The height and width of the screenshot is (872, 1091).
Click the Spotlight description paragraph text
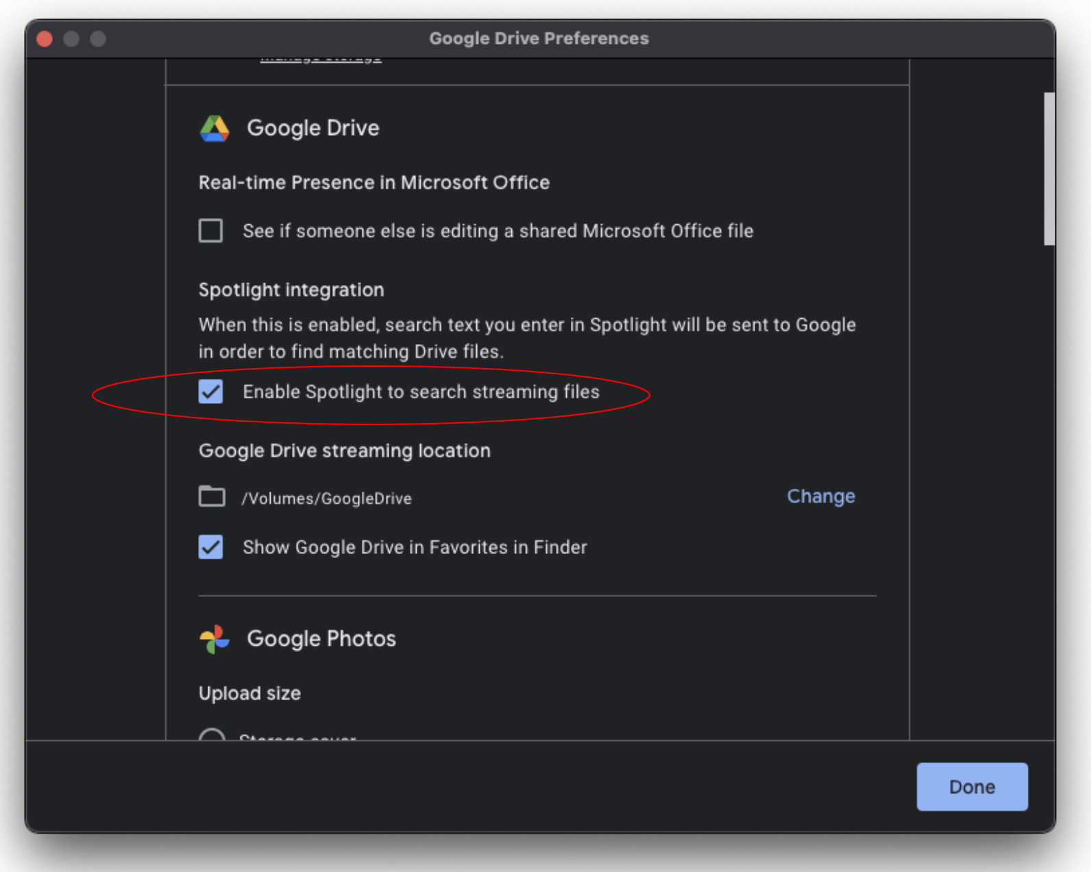[527, 338]
